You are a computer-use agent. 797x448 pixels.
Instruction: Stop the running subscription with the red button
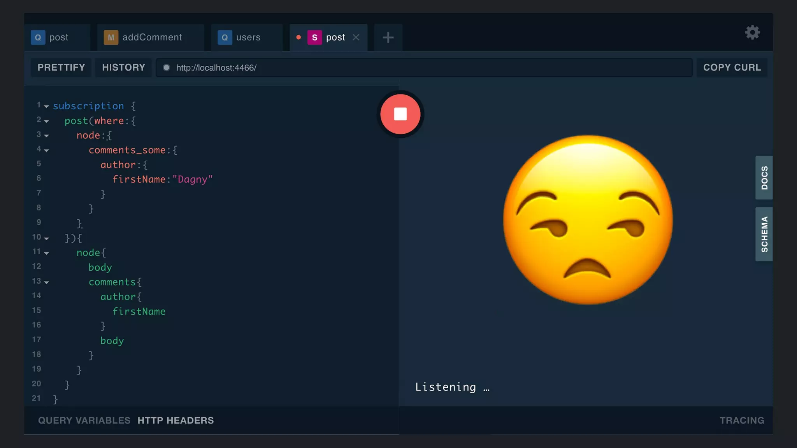coord(400,114)
